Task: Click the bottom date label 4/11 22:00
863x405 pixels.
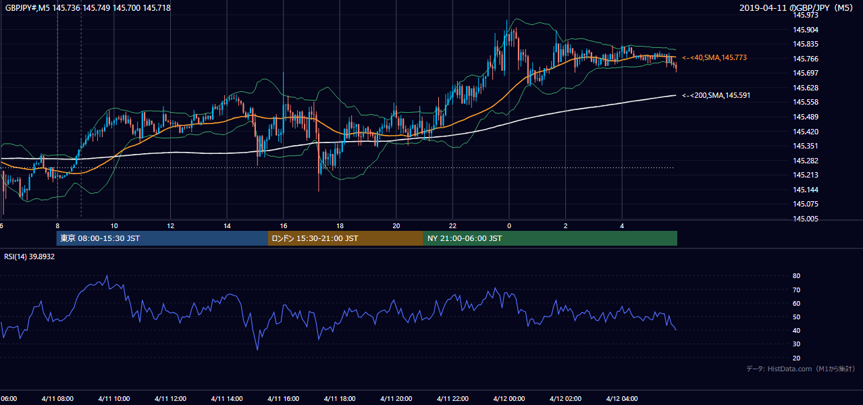Action: coord(452,398)
